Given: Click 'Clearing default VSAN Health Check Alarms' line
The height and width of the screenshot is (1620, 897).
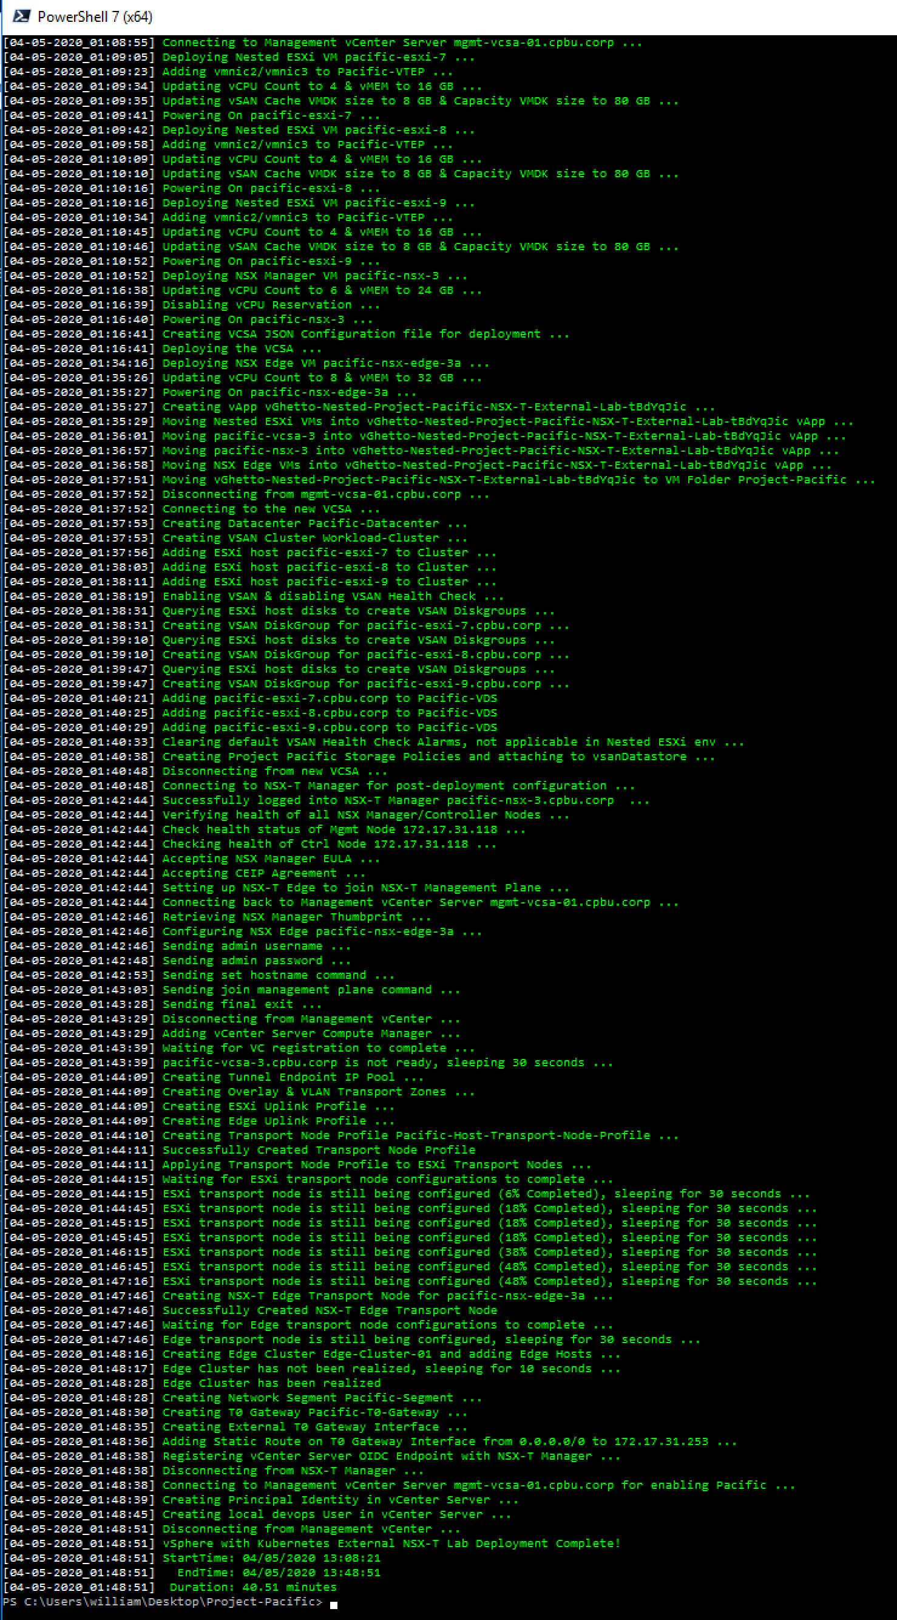Looking at the screenshot, I should point(373,742).
